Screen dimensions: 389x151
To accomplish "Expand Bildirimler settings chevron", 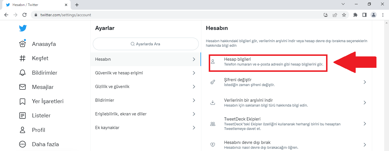I will tap(194, 100).
